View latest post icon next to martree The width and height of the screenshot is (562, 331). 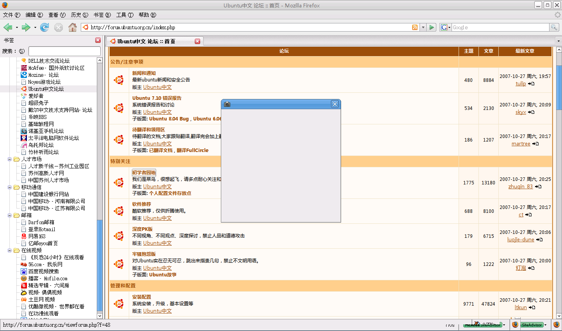point(535,144)
